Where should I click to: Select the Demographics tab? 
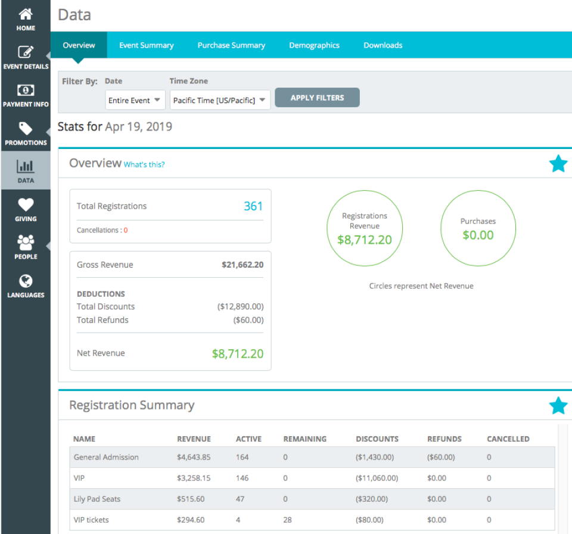(314, 45)
